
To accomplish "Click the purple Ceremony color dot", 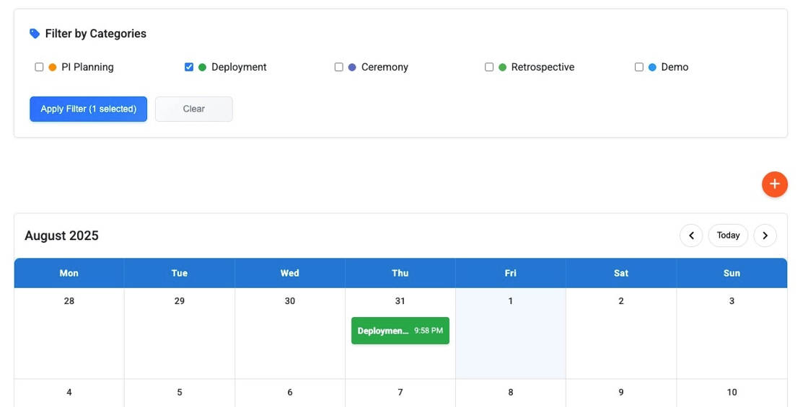I will [x=352, y=67].
